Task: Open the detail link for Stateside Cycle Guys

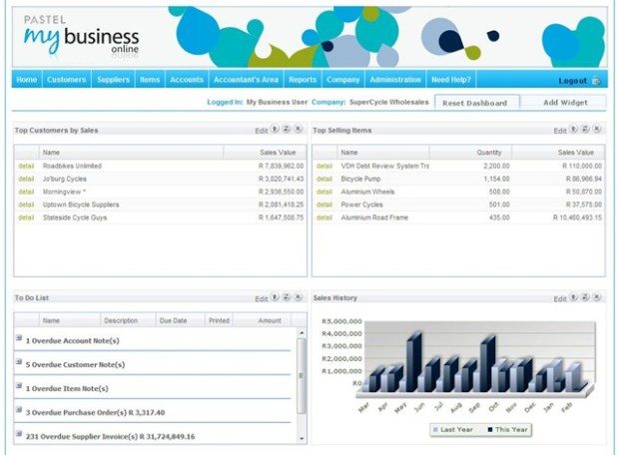Action: 26,218
